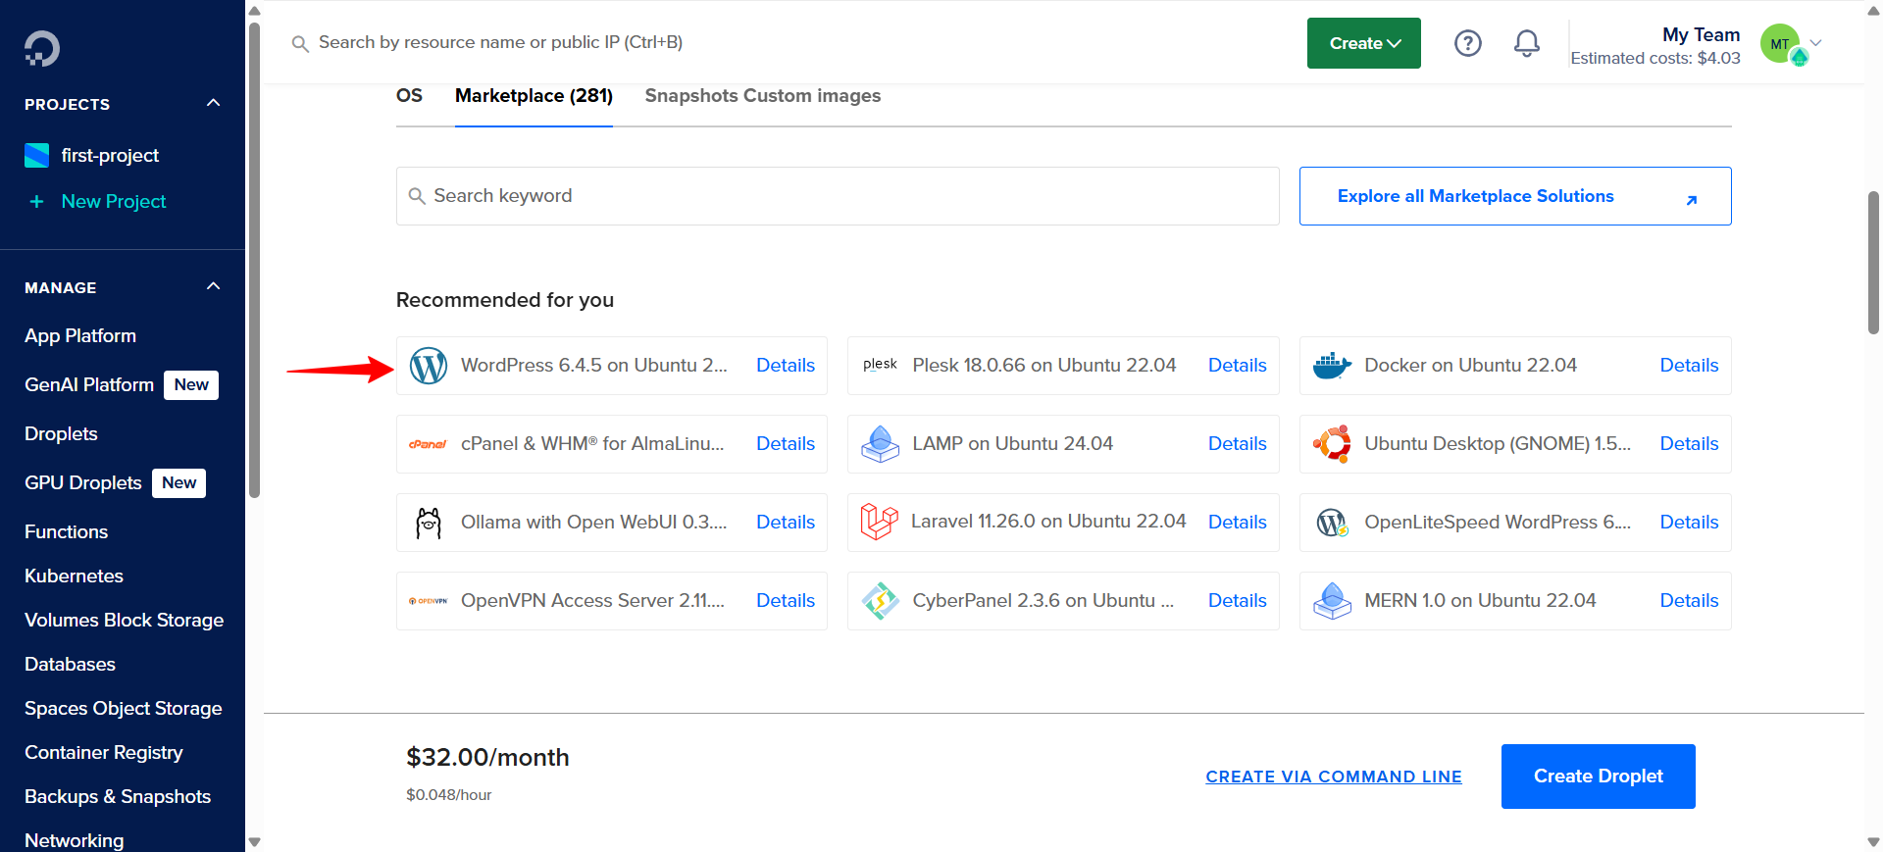Click the MT team avatar
The width and height of the screenshot is (1883, 852).
coord(1780,44)
